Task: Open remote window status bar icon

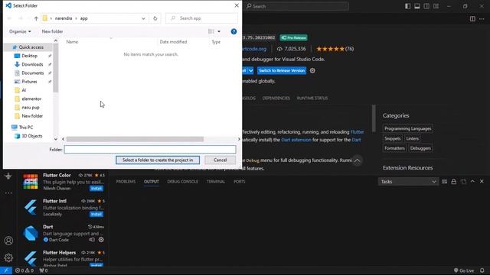Action: click(x=6, y=270)
